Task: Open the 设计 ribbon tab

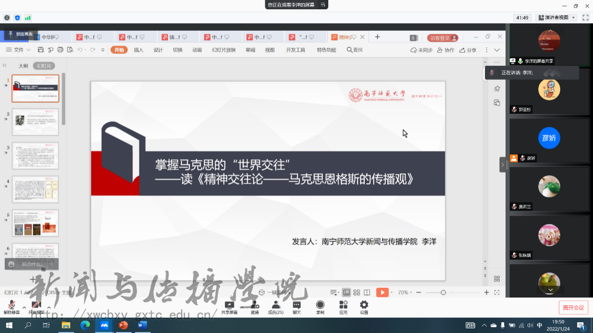Action: (158, 50)
